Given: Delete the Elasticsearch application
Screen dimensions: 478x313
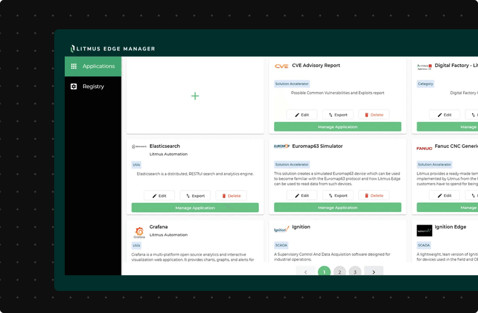Looking at the screenshot, I should point(231,196).
